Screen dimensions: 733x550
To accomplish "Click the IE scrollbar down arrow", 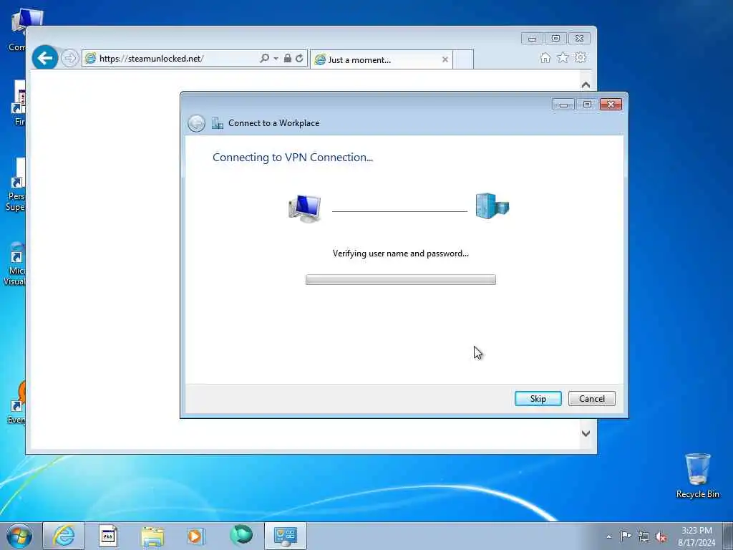I will (x=586, y=433).
